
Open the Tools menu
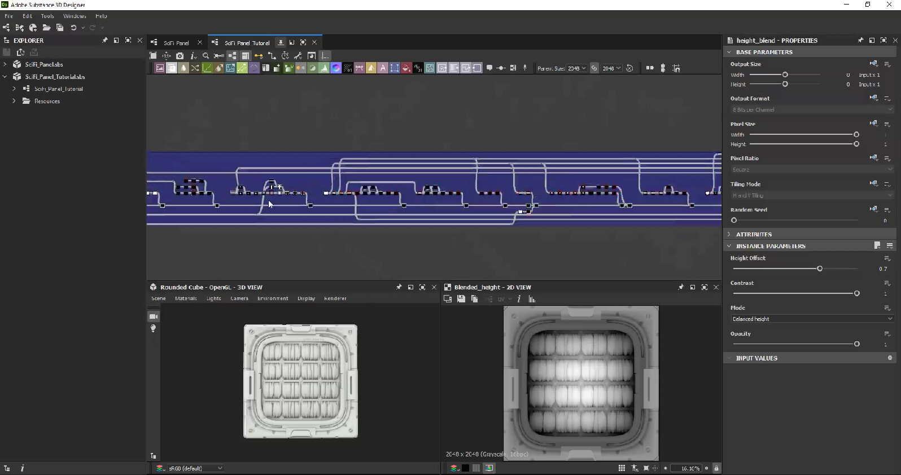47,16
